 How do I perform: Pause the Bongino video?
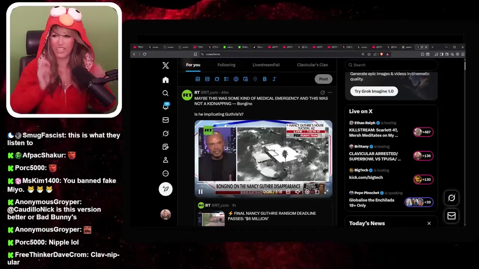pos(201,192)
